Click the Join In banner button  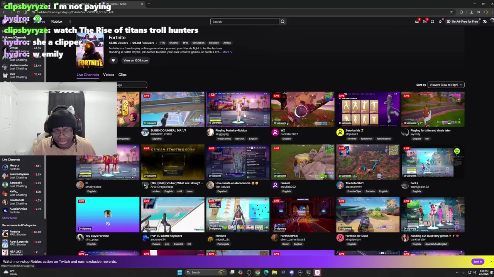(x=478, y=262)
